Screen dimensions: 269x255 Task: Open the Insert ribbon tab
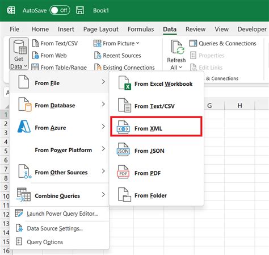coord(66,29)
